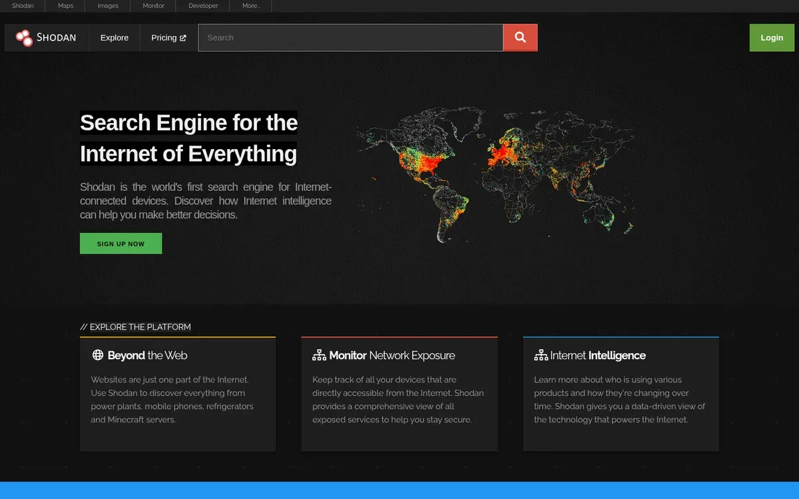Expand the More... menu in top bar
799x499 pixels.
coord(251,6)
